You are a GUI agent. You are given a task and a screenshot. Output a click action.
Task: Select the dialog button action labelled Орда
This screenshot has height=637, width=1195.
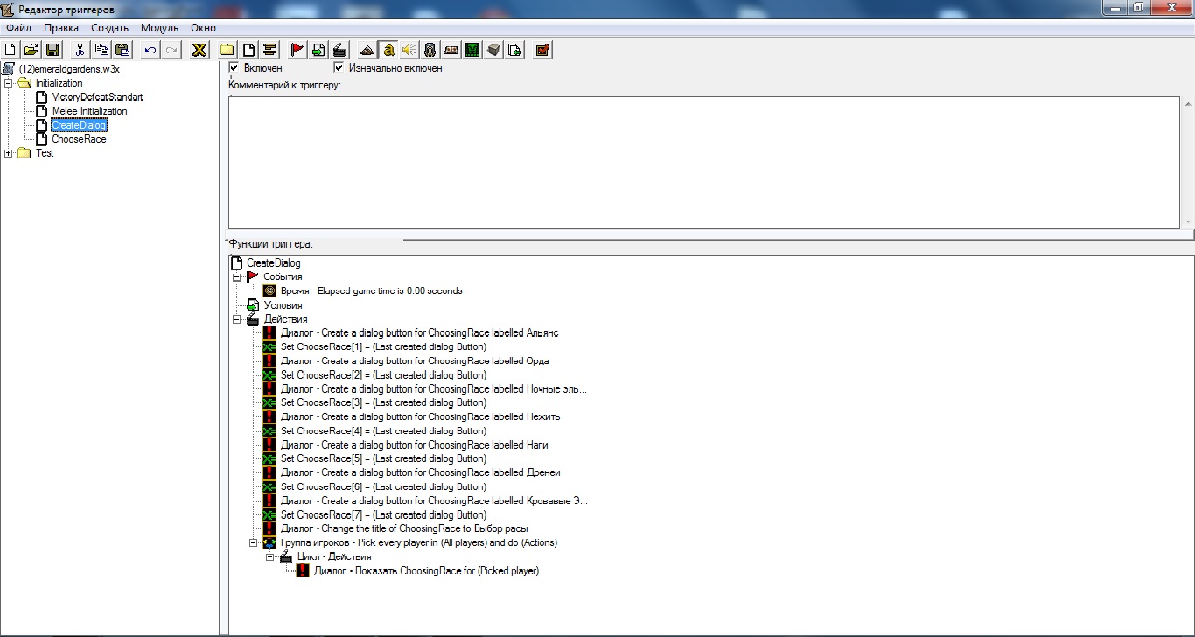(x=415, y=361)
